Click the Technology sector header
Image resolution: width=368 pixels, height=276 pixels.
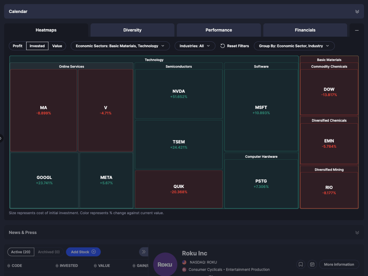pyautogui.click(x=154, y=60)
